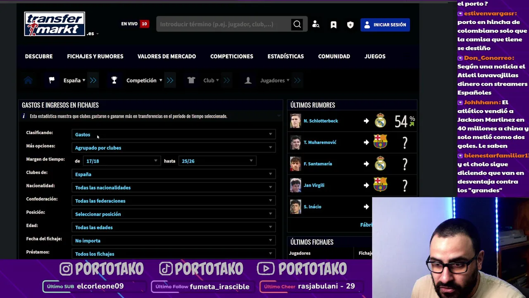The image size is (529, 298).
Task: Open the end season 25/26 dropdown
Action: pos(217,161)
